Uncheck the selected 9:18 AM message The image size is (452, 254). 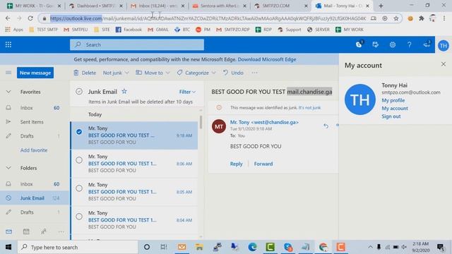[79, 132]
